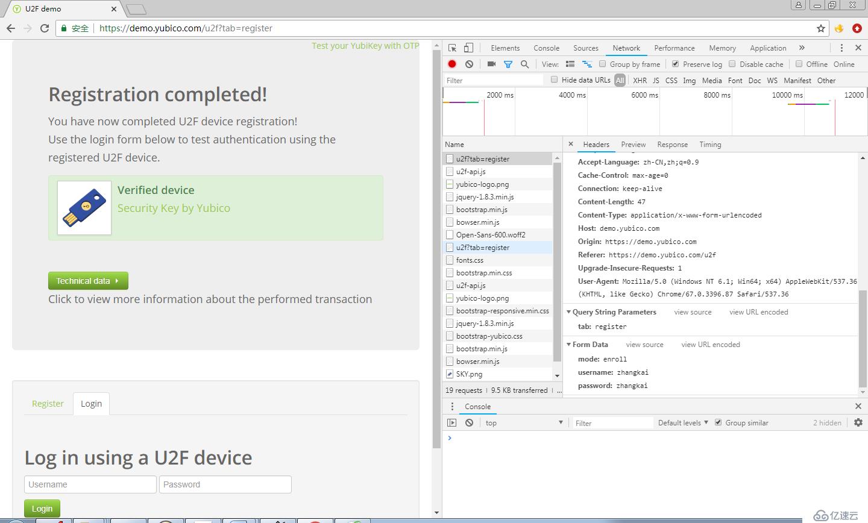Toggle the network filter funnel icon
The width and height of the screenshot is (868, 523).
point(508,64)
